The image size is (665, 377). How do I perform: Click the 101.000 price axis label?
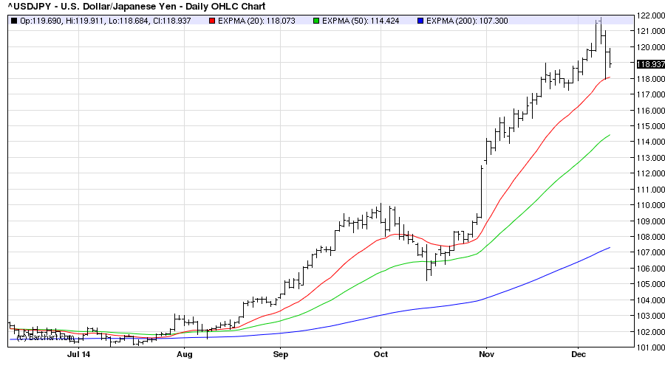tap(648, 347)
